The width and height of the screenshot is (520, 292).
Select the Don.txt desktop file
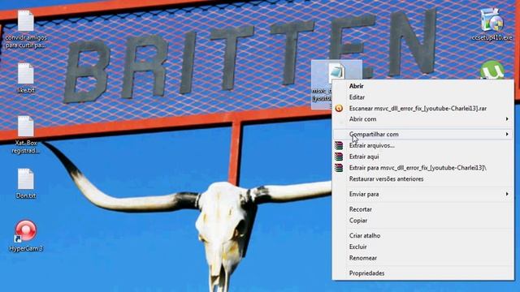click(25, 179)
